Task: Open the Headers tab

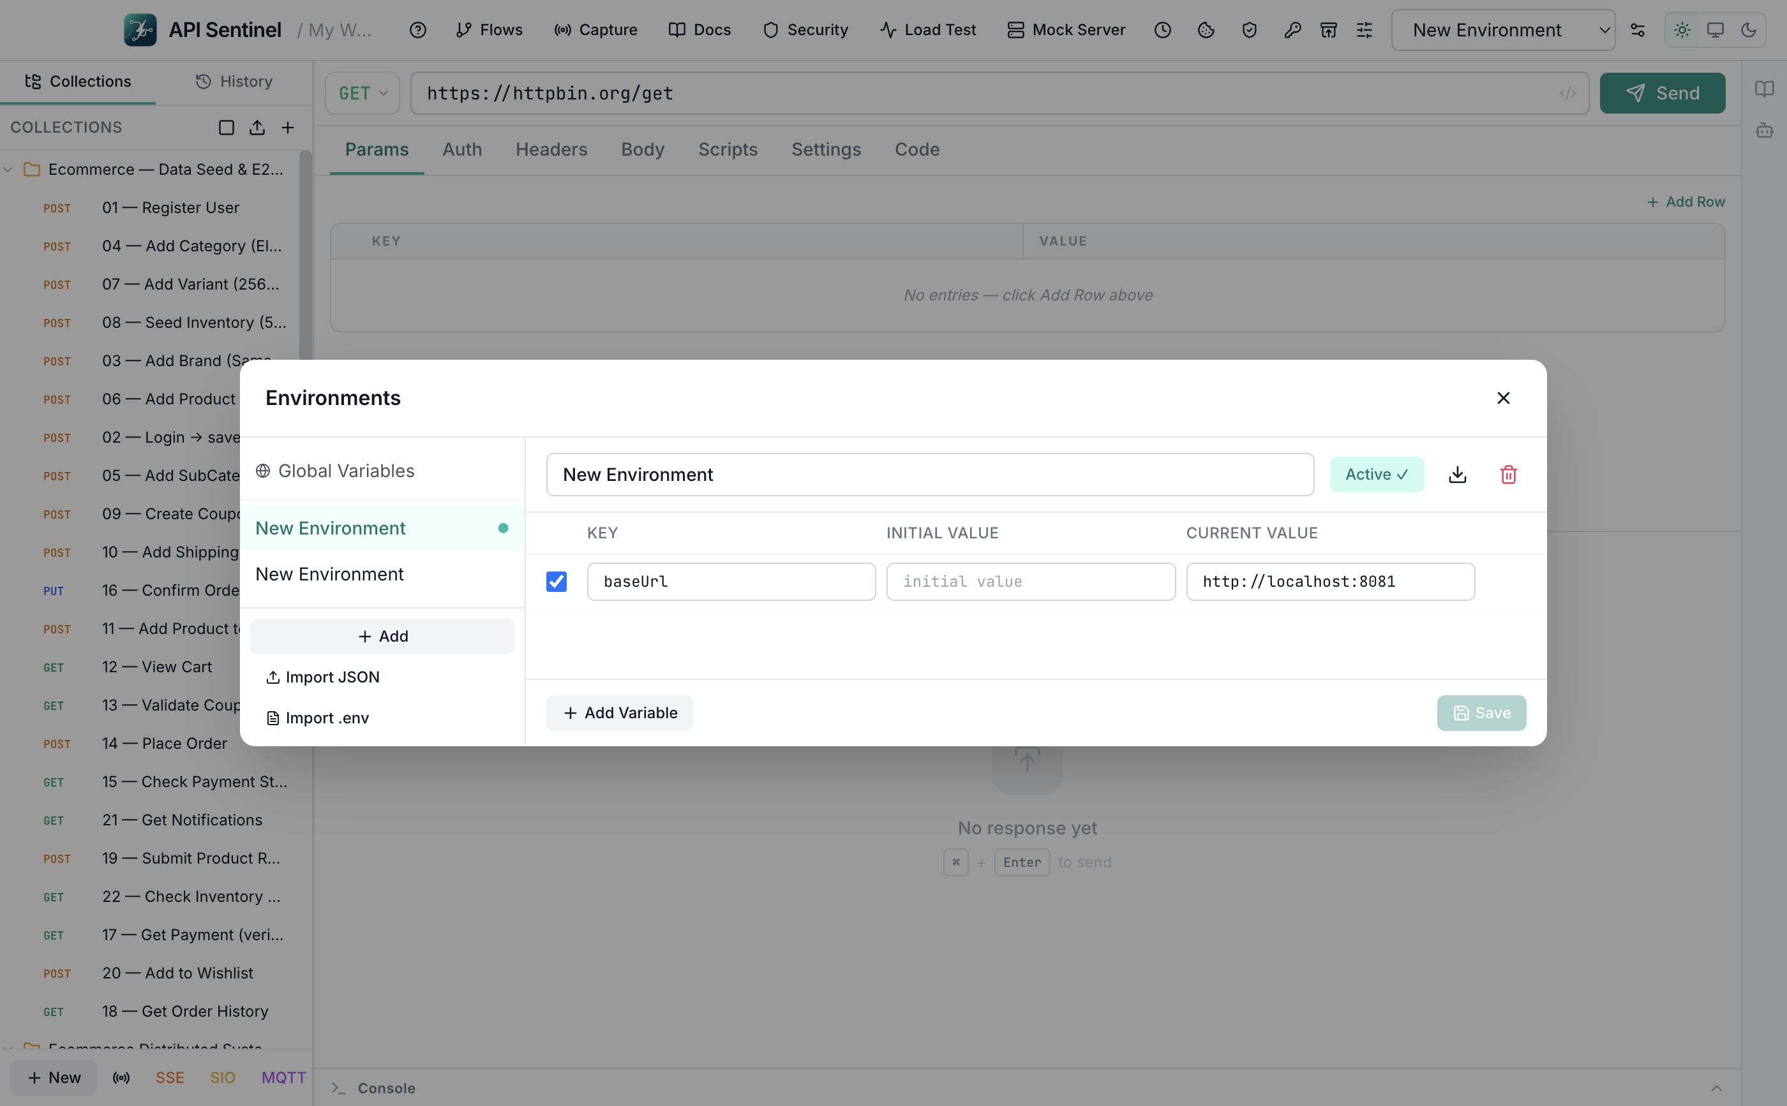Action: (x=552, y=149)
